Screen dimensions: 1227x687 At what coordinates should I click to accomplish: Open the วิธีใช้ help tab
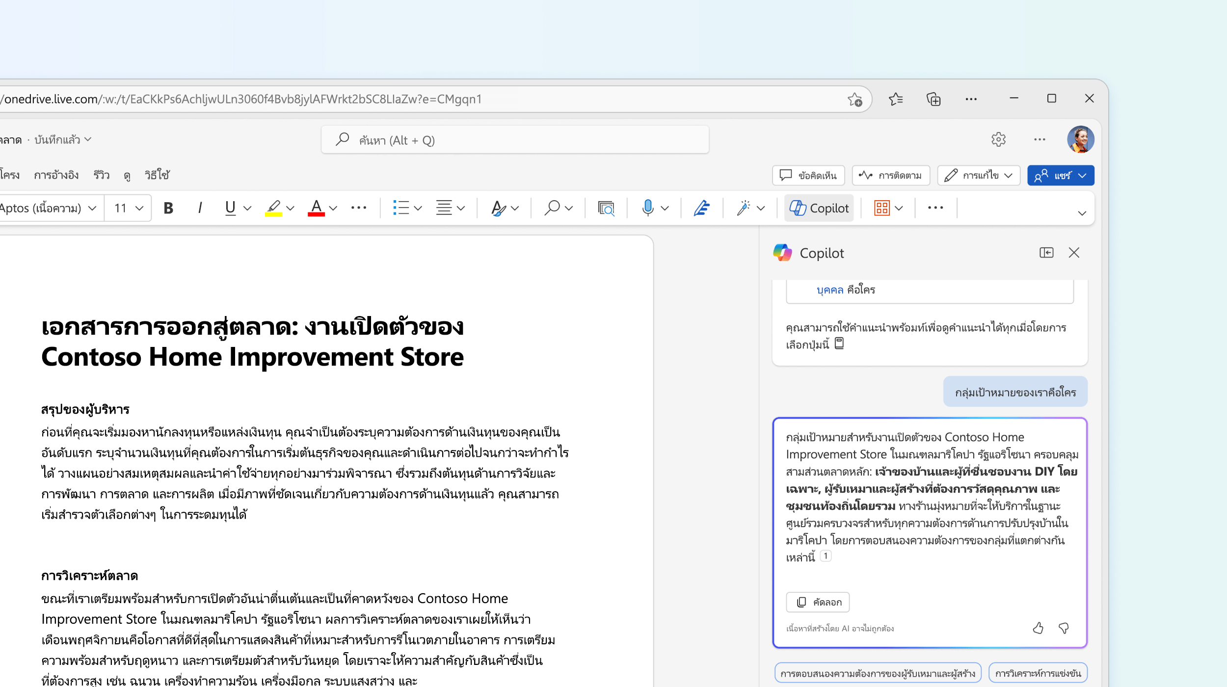(157, 175)
